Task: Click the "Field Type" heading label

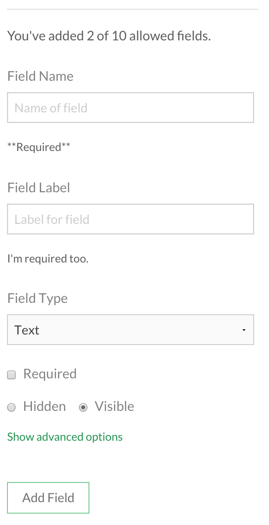Action: click(x=38, y=298)
